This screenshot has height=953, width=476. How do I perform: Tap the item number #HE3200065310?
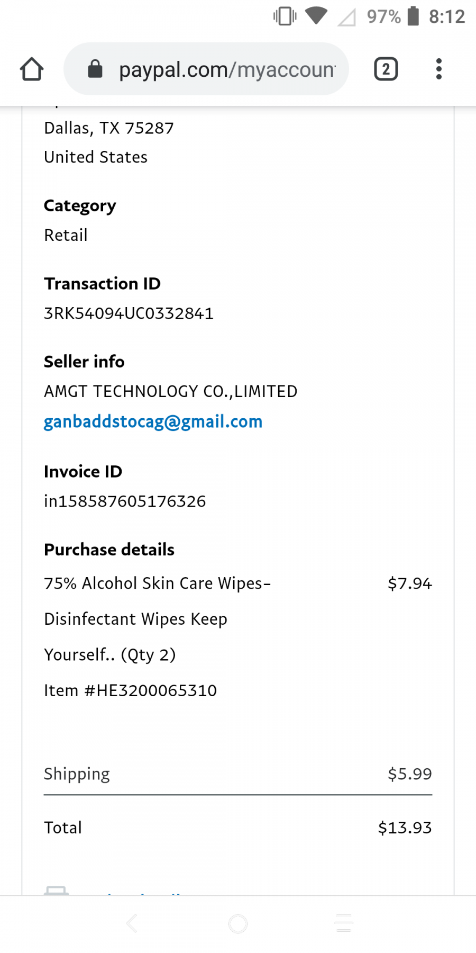[x=131, y=690]
